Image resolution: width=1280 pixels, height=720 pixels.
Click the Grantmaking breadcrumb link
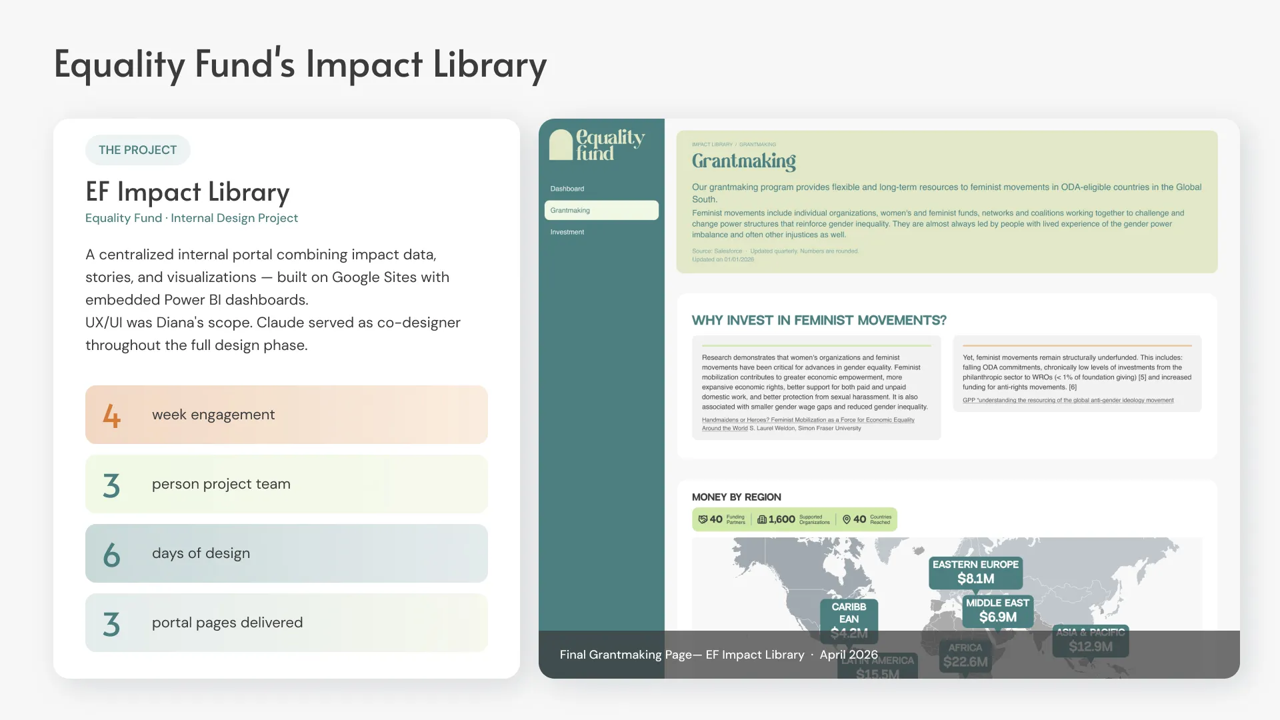tap(757, 144)
